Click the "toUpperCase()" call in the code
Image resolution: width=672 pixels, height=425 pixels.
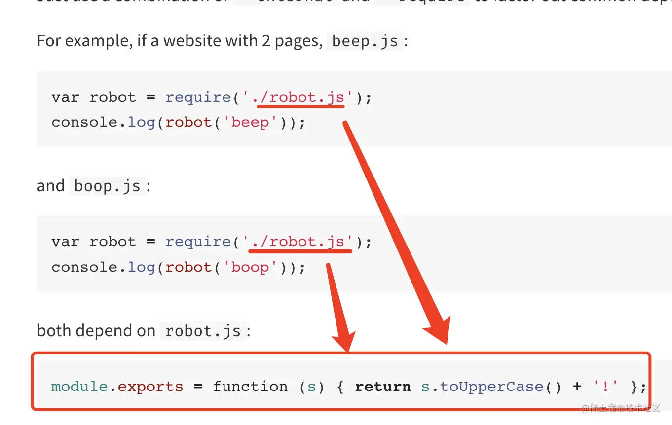pos(500,387)
